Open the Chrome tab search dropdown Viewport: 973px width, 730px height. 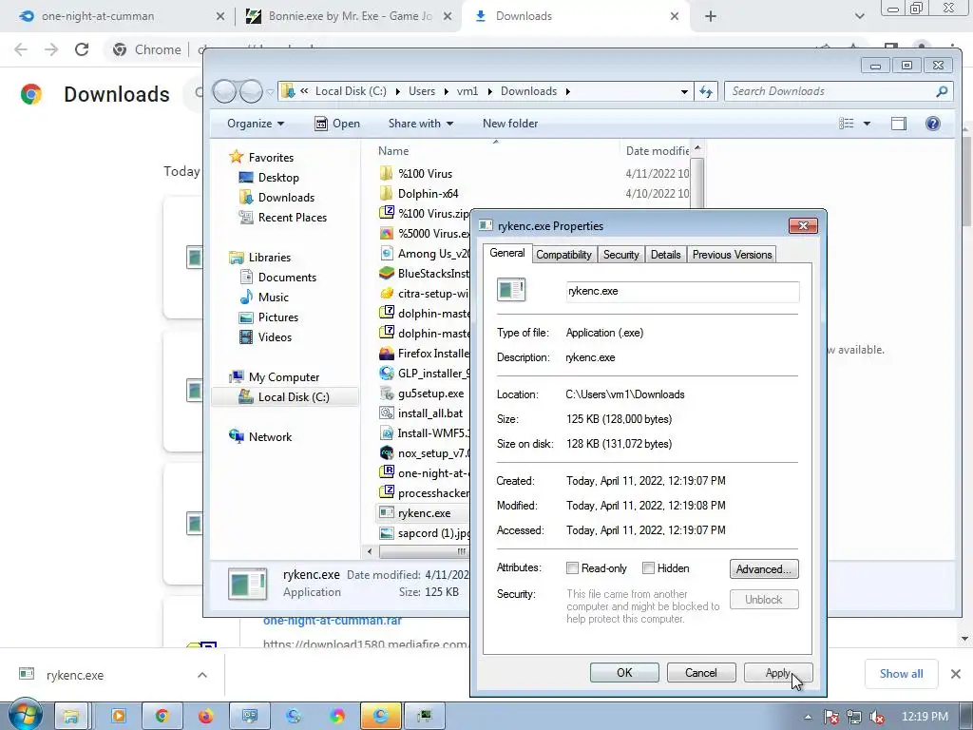859,16
